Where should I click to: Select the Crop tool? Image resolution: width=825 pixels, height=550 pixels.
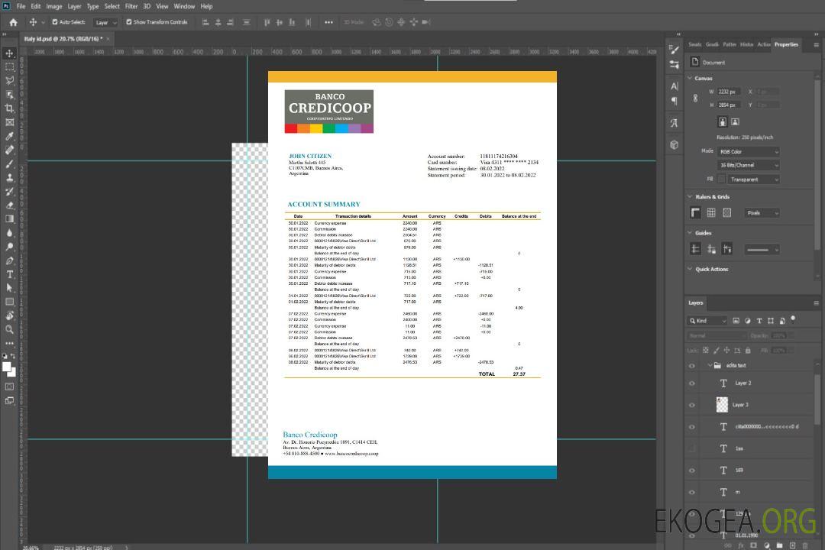pyautogui.click(x=10, y=108)
